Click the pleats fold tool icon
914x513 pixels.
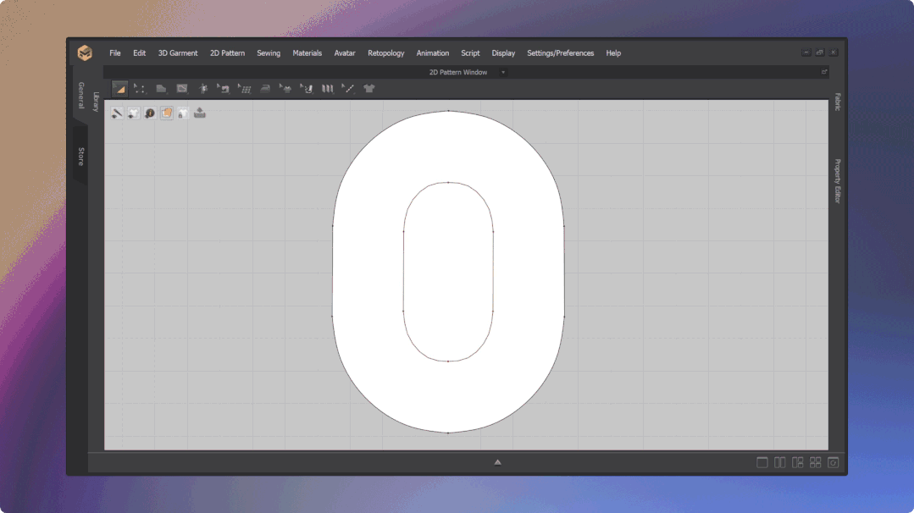click(328, 88)
